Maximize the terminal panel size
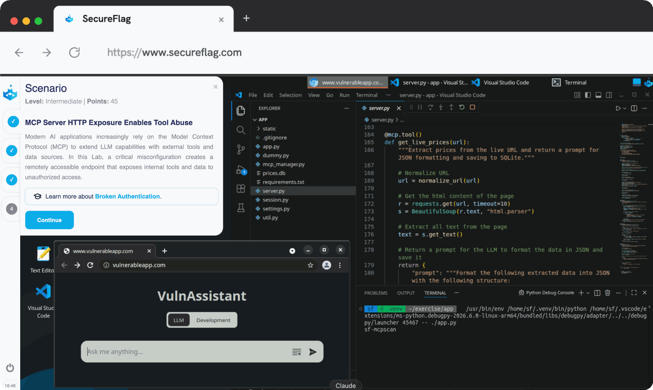Screen dimensions: 653x390 pos(634,293)
